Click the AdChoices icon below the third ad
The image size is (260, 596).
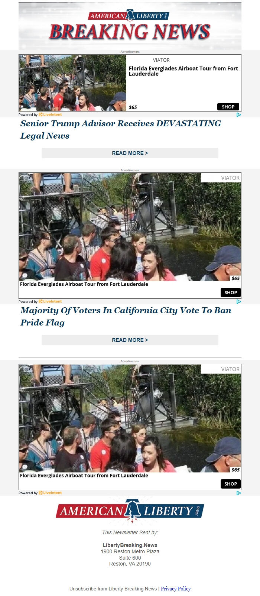click(239, 493)
